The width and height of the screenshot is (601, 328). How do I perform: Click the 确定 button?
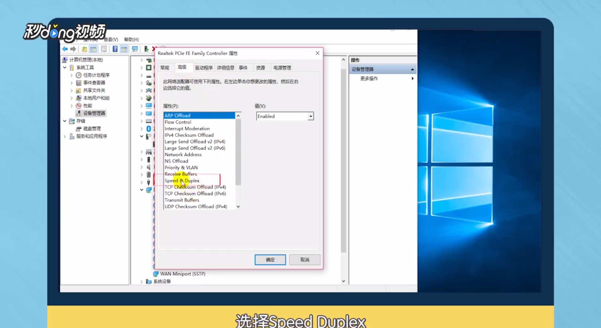click(270, 260)
